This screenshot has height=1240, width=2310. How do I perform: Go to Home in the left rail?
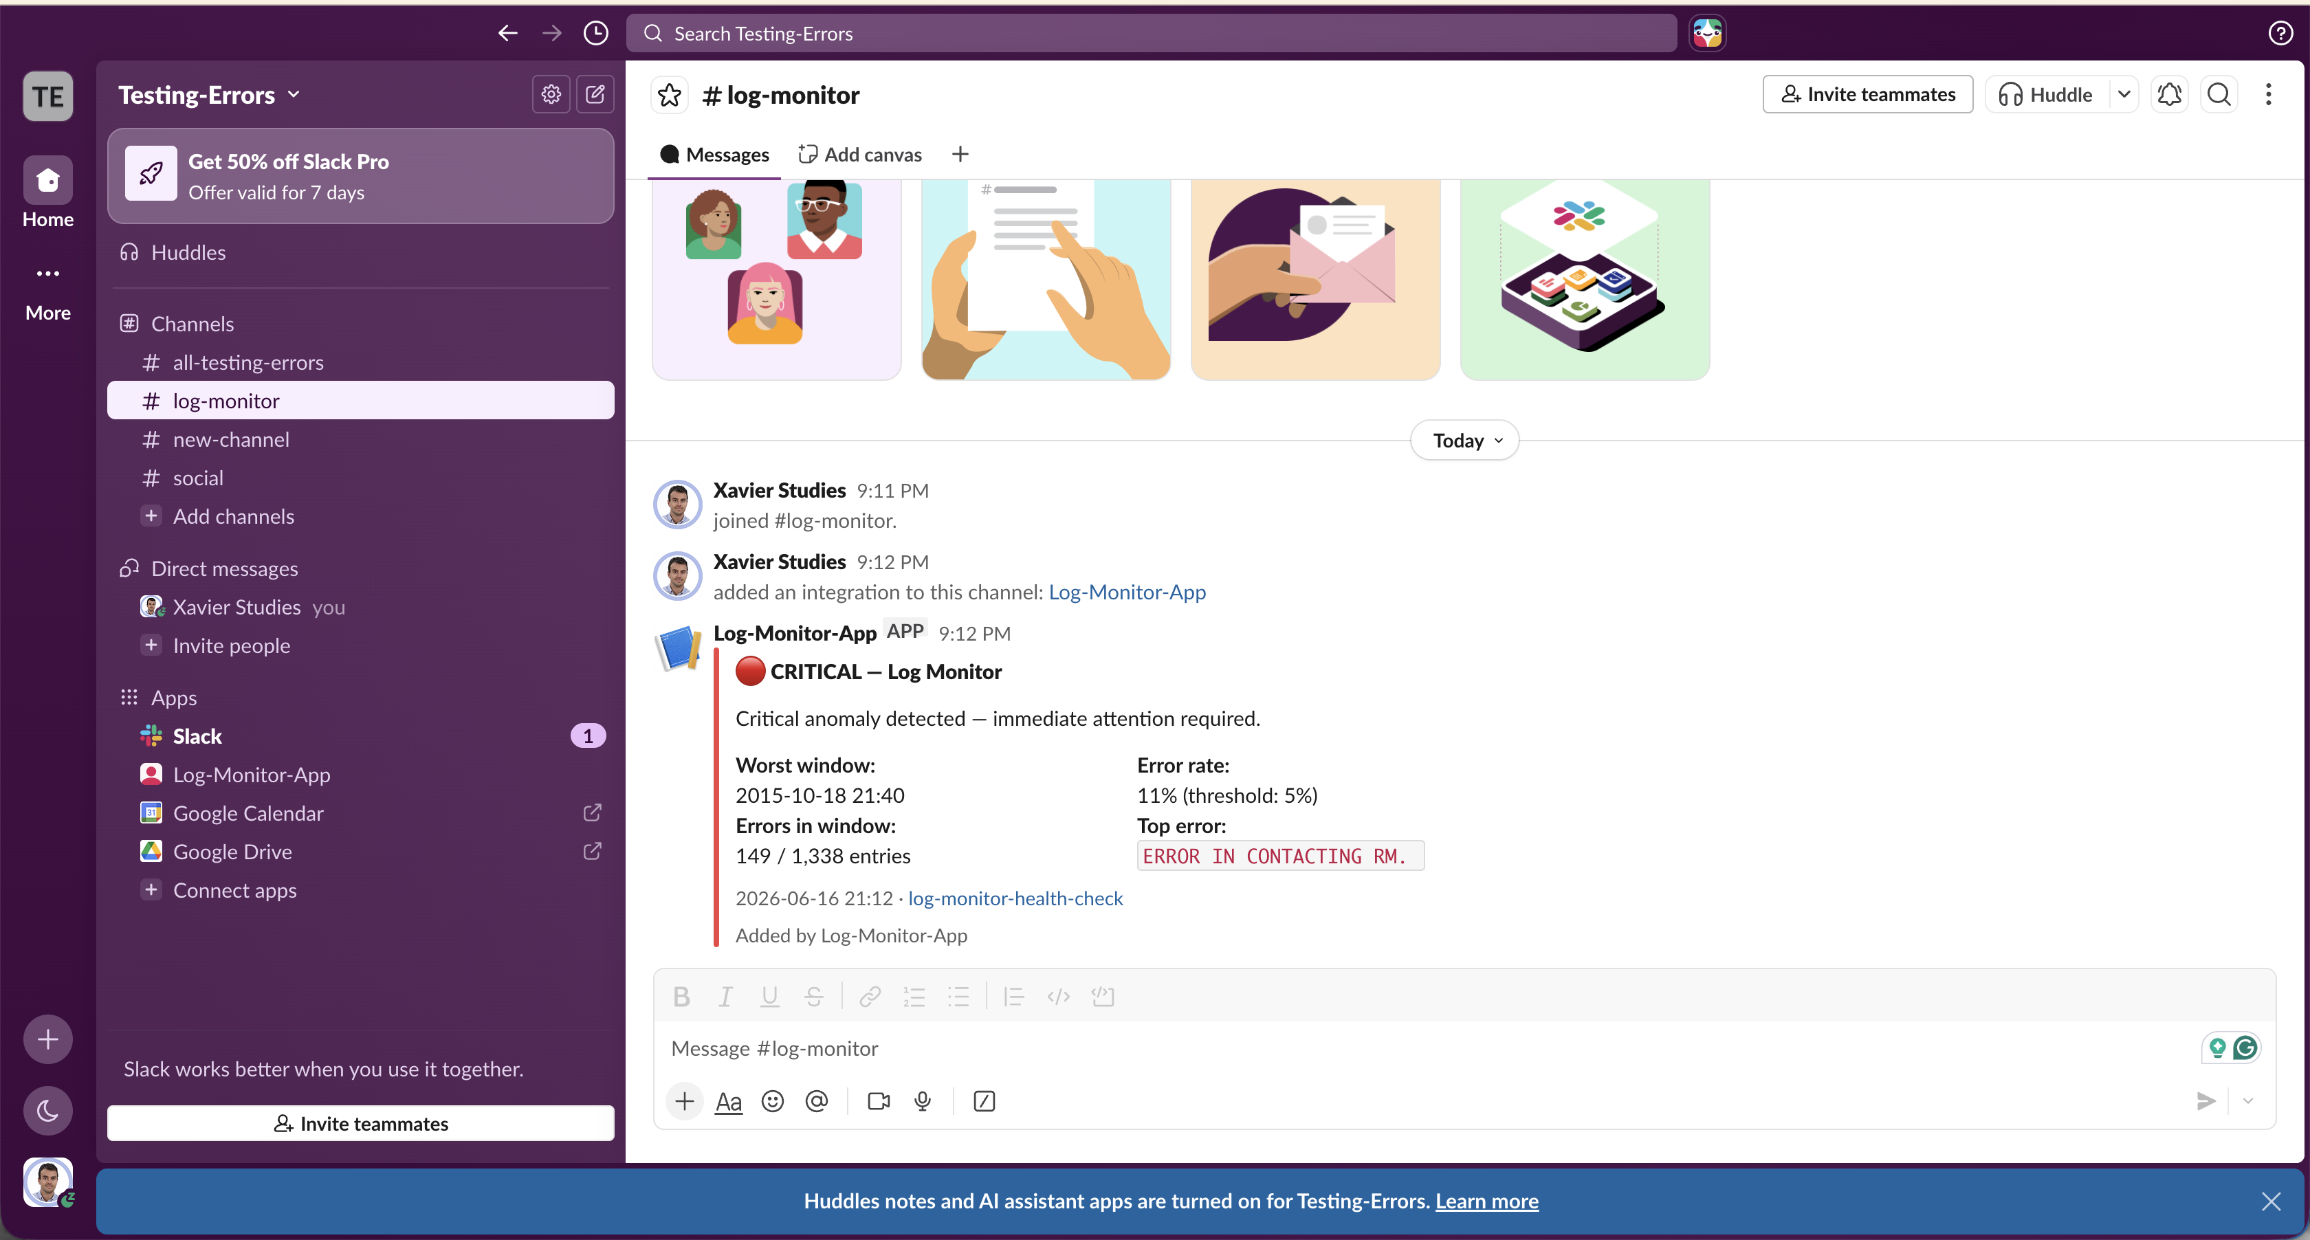(47, 192)
